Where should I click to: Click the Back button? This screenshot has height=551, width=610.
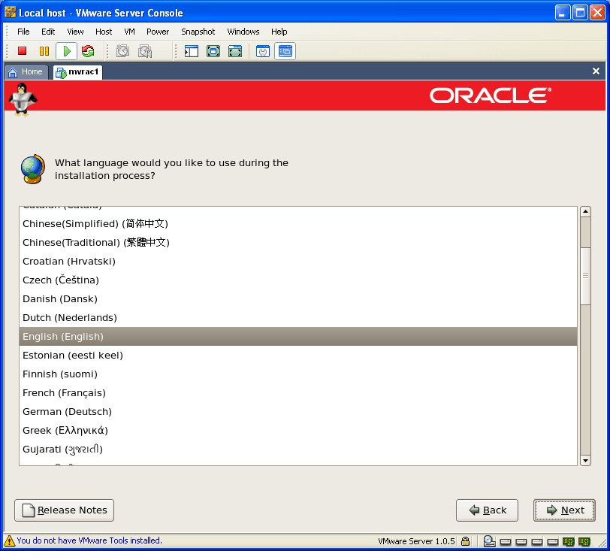tap(487, 510)
